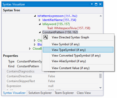Click syntax tree scrollbar up arrow

tap(101, 16)
